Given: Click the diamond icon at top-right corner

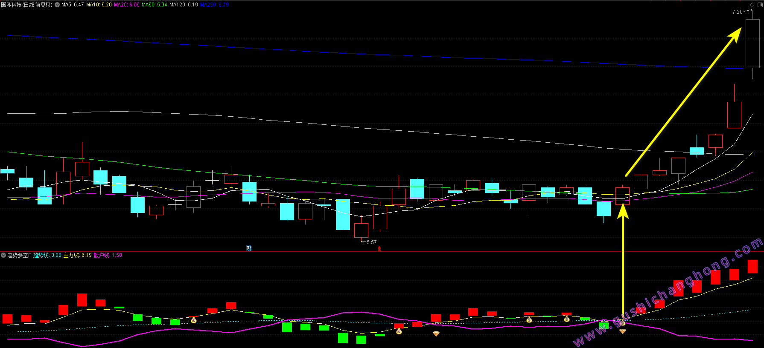Looking at the screenshot, I should pyautogui.click(x=752, y=5).
